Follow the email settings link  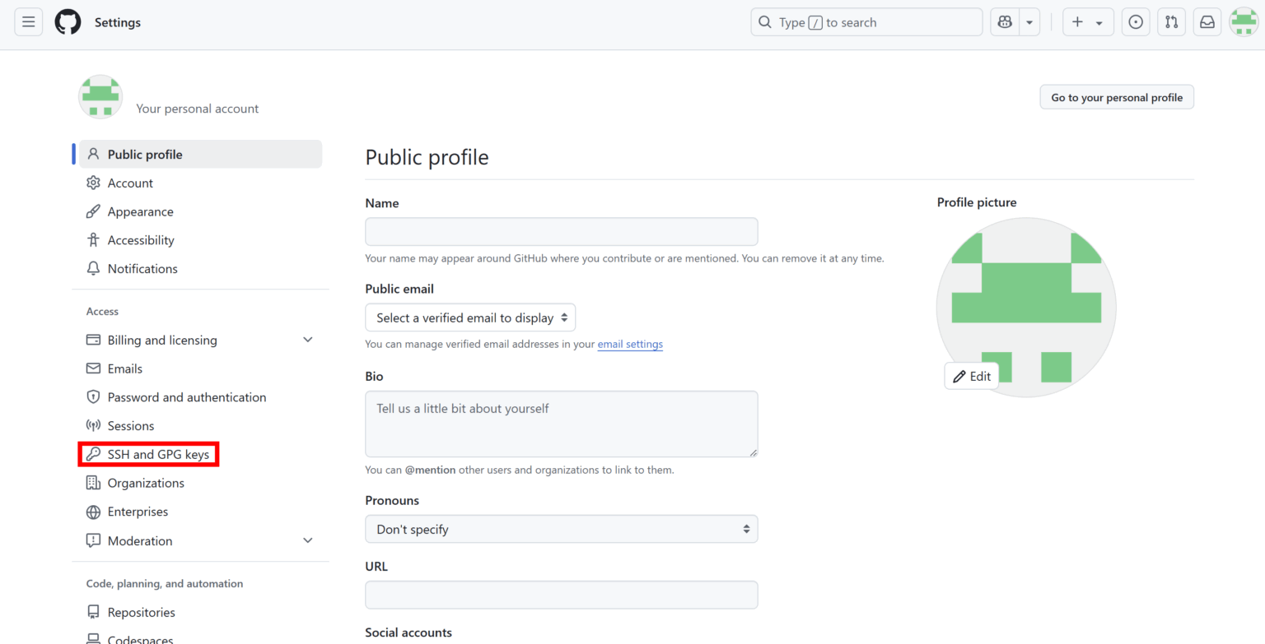click(x=630, y=344)
